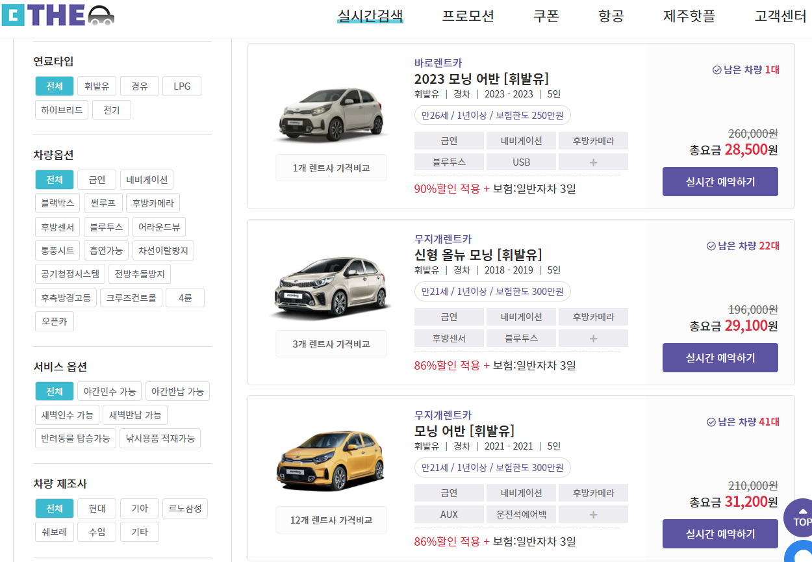Image resolution: width=812 pixels, height=562 pixels.
Task: Filter fuel type by LPG
Action: (182, 86)
